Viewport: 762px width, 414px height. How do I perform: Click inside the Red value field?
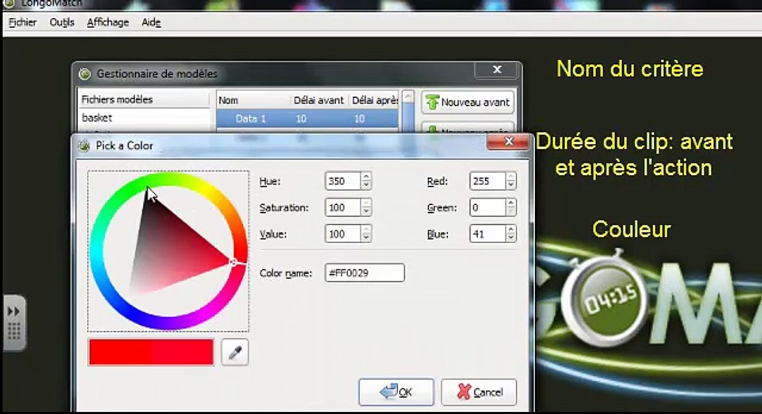point(487,181)
